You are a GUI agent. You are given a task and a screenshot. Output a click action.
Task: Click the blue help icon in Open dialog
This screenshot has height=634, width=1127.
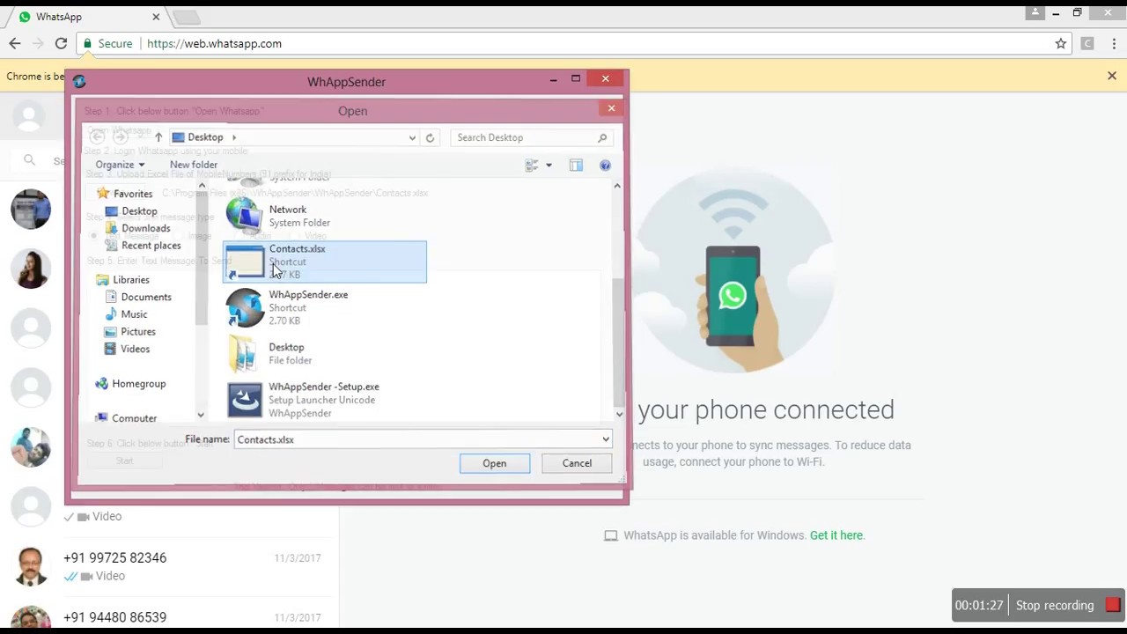605,165
